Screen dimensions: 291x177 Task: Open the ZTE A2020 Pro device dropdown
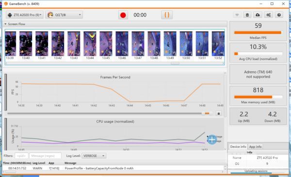(25, 15)
